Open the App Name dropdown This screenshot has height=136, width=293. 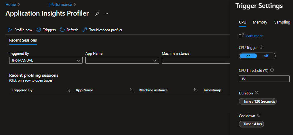pos(122,60)
